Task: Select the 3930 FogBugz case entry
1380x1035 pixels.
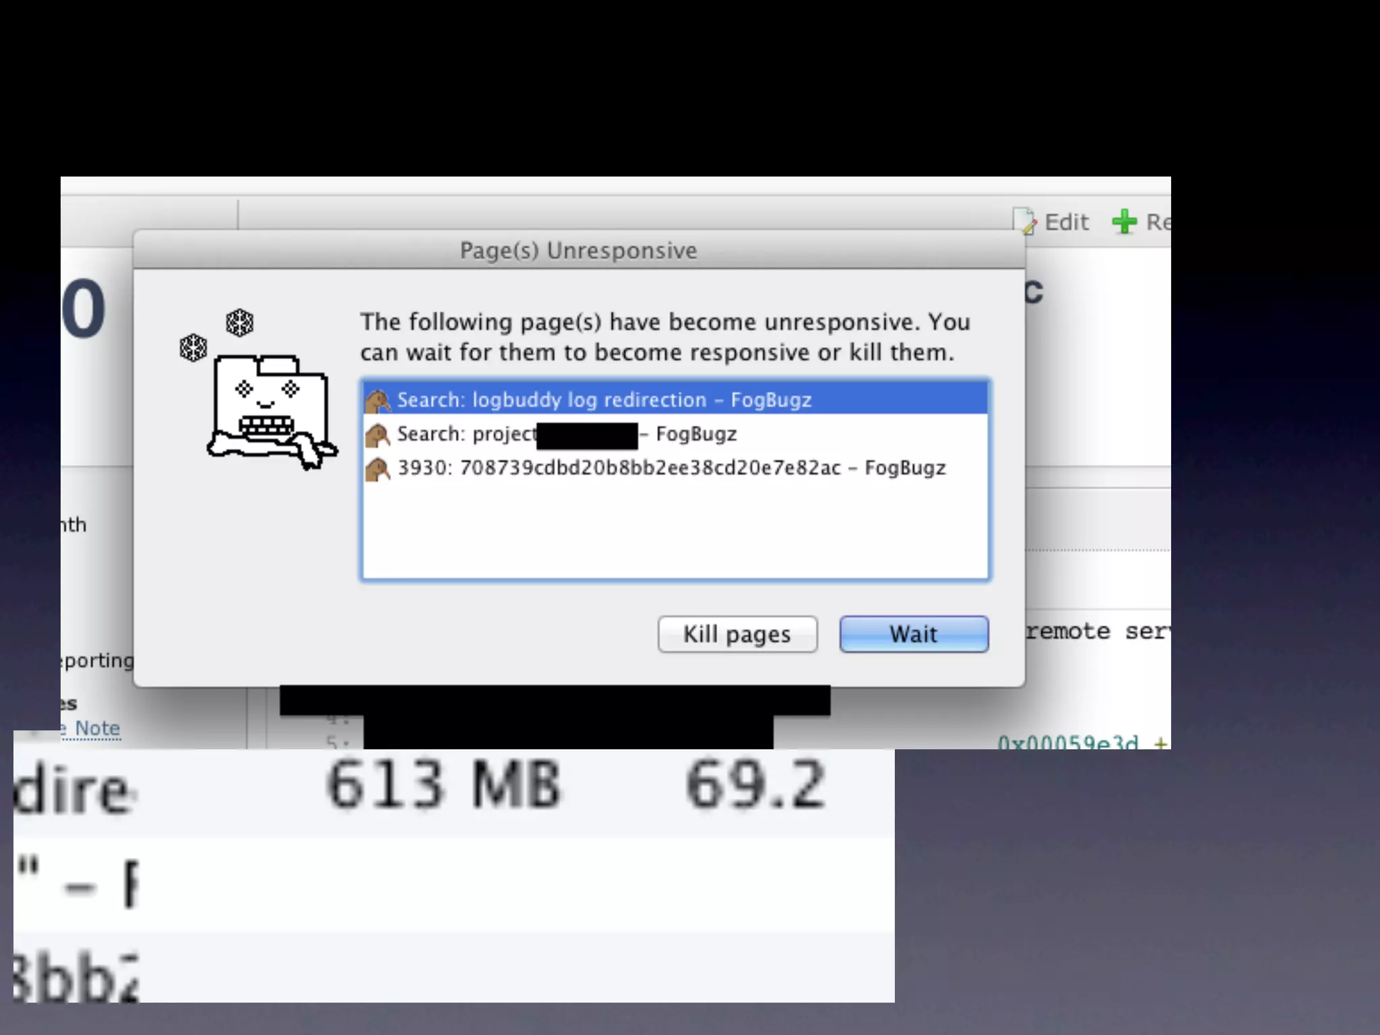Action: click(675, 468)
